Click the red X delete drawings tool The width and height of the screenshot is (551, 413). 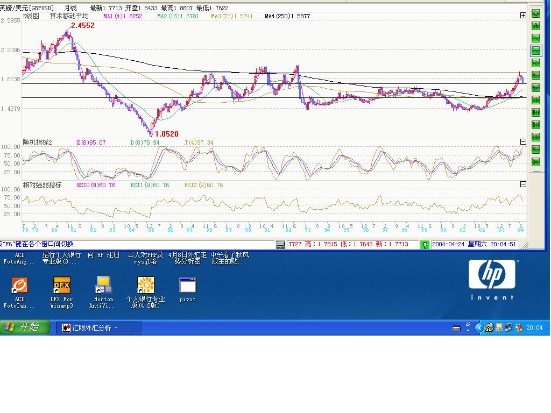coord(535,162)
